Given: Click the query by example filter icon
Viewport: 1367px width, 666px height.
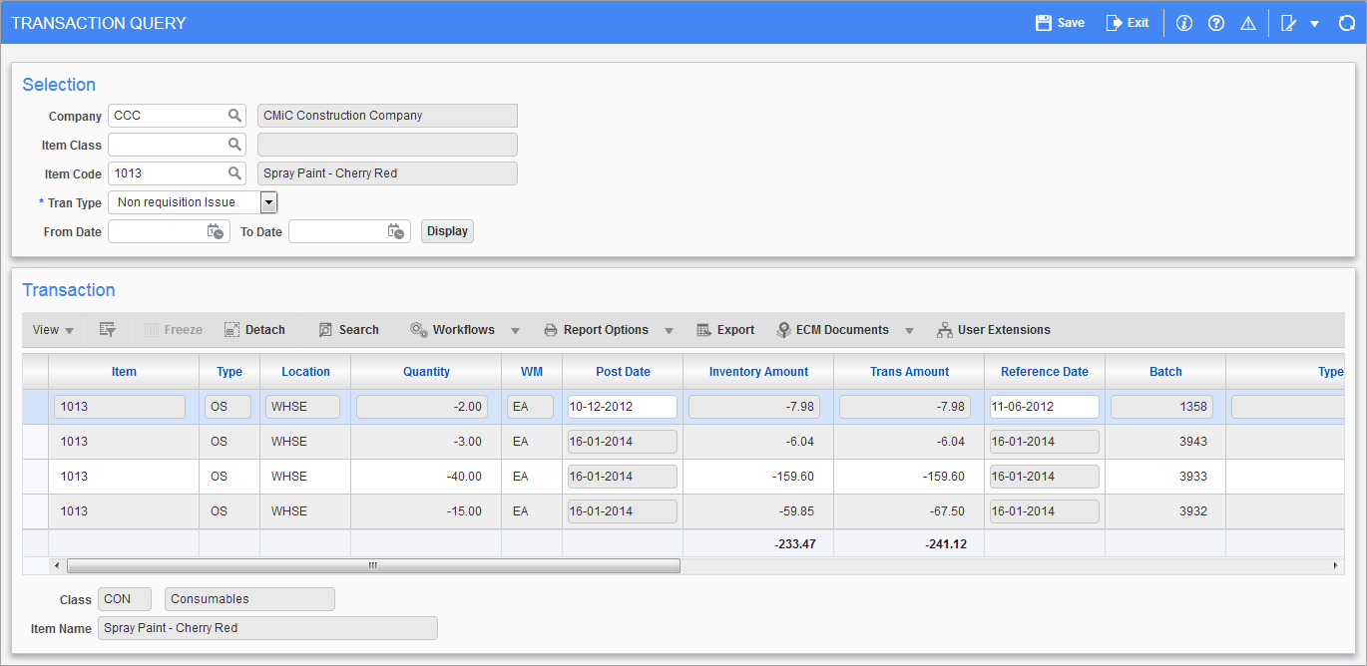Looking at the screenshot, I should click(x=108, y=330).
